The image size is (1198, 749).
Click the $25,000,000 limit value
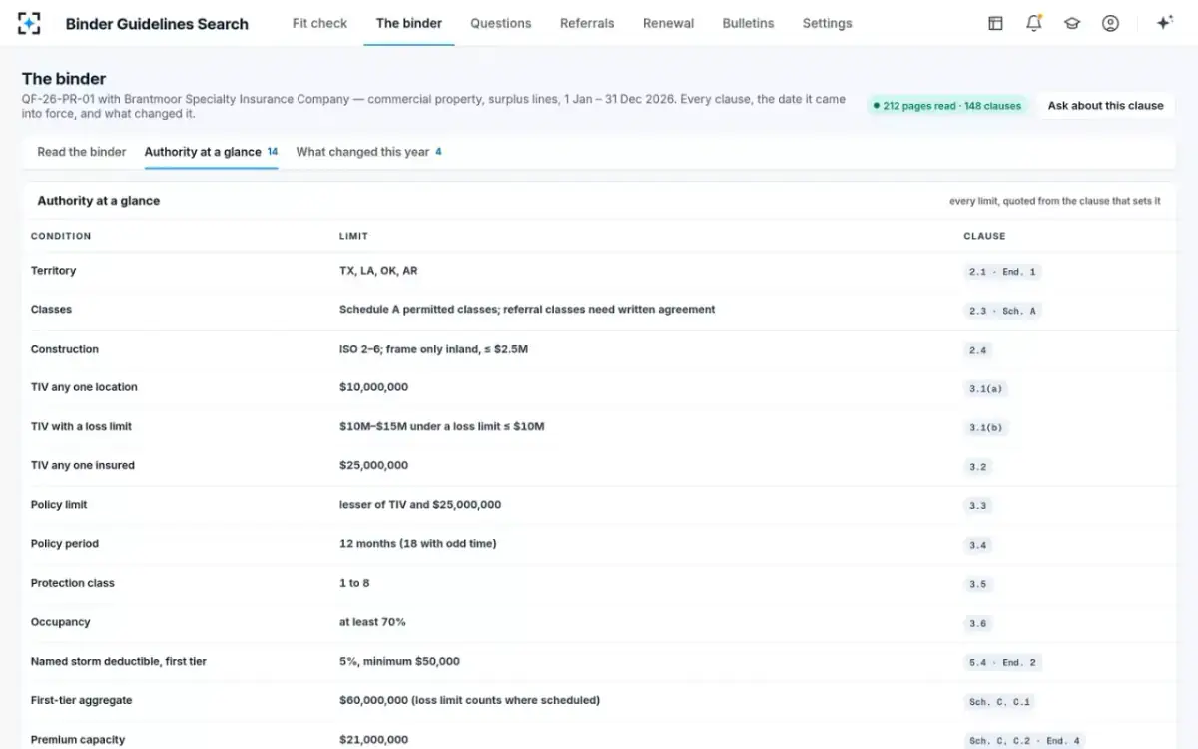pos(373,465)
